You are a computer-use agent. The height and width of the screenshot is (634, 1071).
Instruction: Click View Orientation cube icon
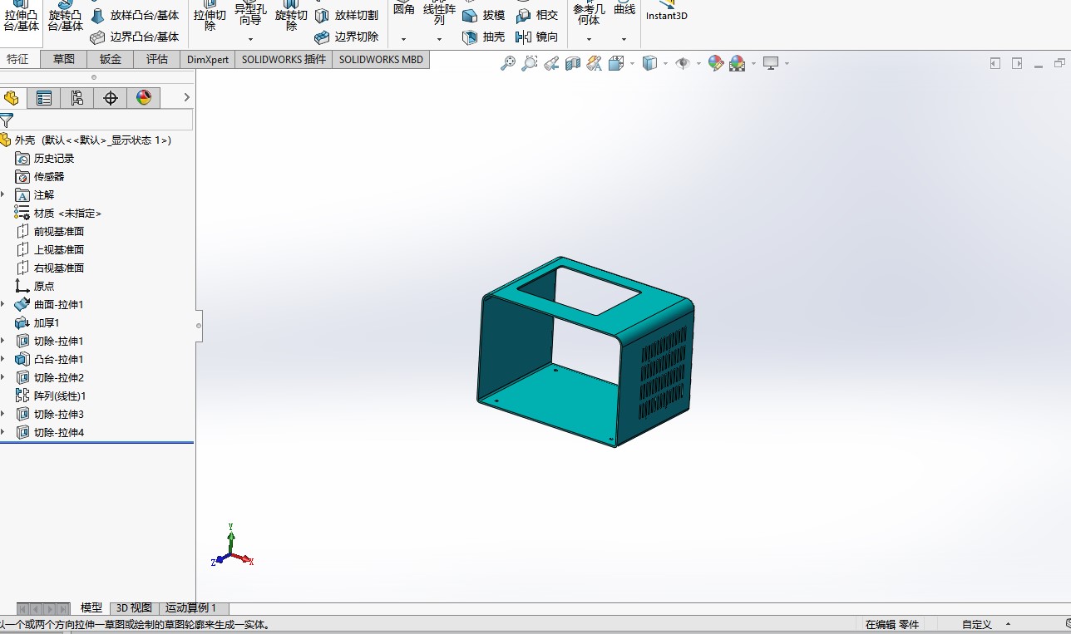point(616,63)
